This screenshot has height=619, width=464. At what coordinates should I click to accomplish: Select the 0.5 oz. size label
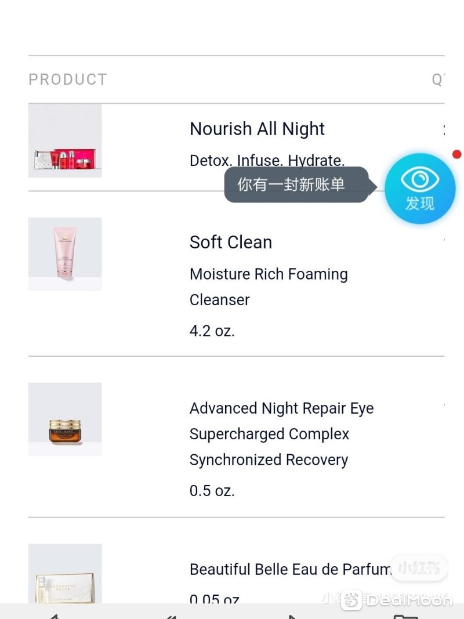tap(212, 491)
